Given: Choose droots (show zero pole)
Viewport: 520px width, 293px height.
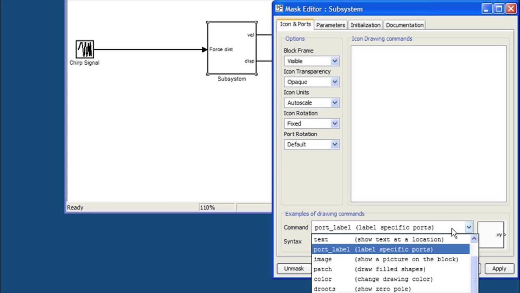Looking at the screenshot, I should pos(391,289).
